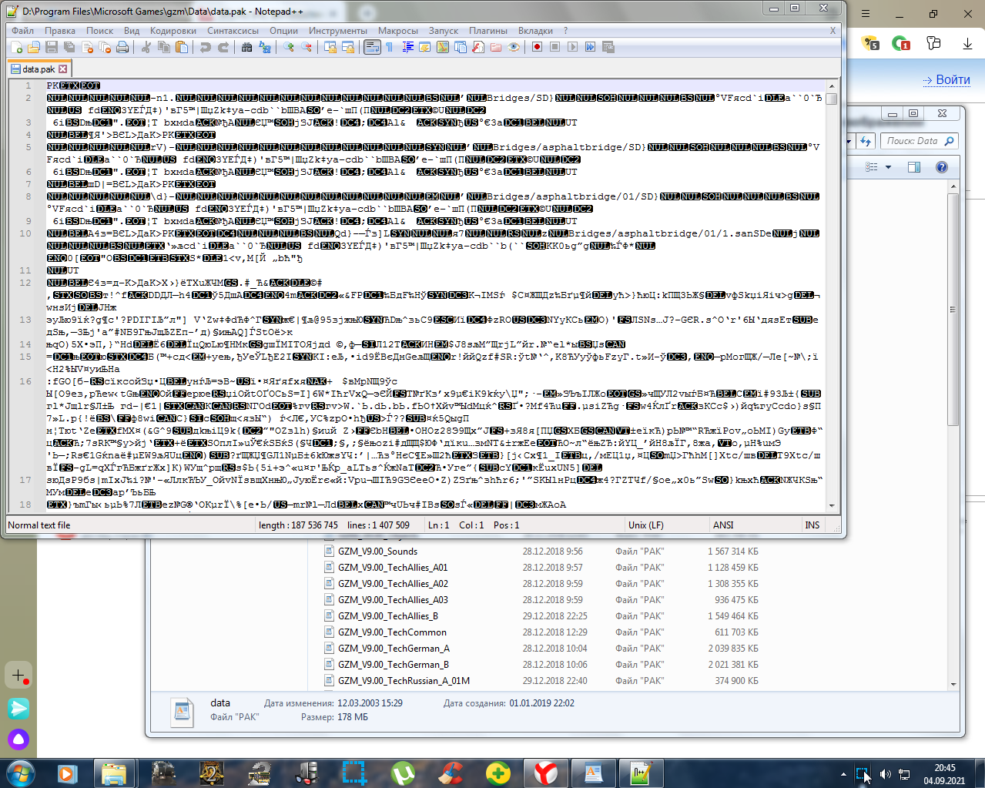Click the Start Recording macro icon

point(537,48)
